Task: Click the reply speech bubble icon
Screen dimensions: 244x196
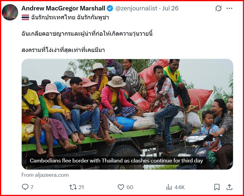Action: click(25, 187)
